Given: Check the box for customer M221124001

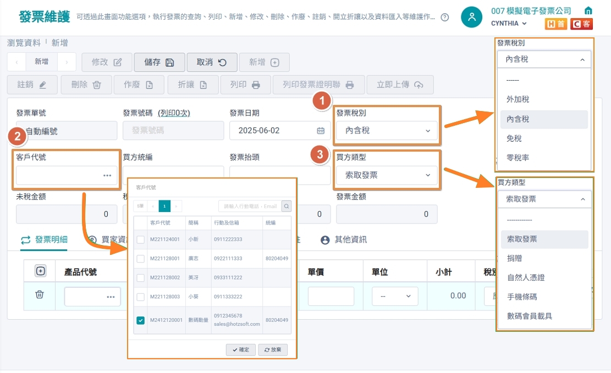Looking at the screenshot, I should (x=141, y=240).
